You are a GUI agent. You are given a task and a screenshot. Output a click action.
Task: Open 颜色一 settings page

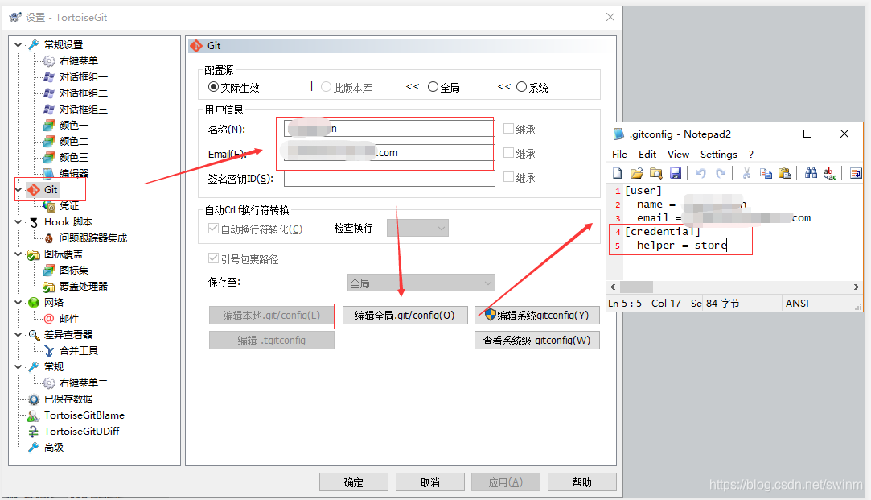click(x=73, y=125)
